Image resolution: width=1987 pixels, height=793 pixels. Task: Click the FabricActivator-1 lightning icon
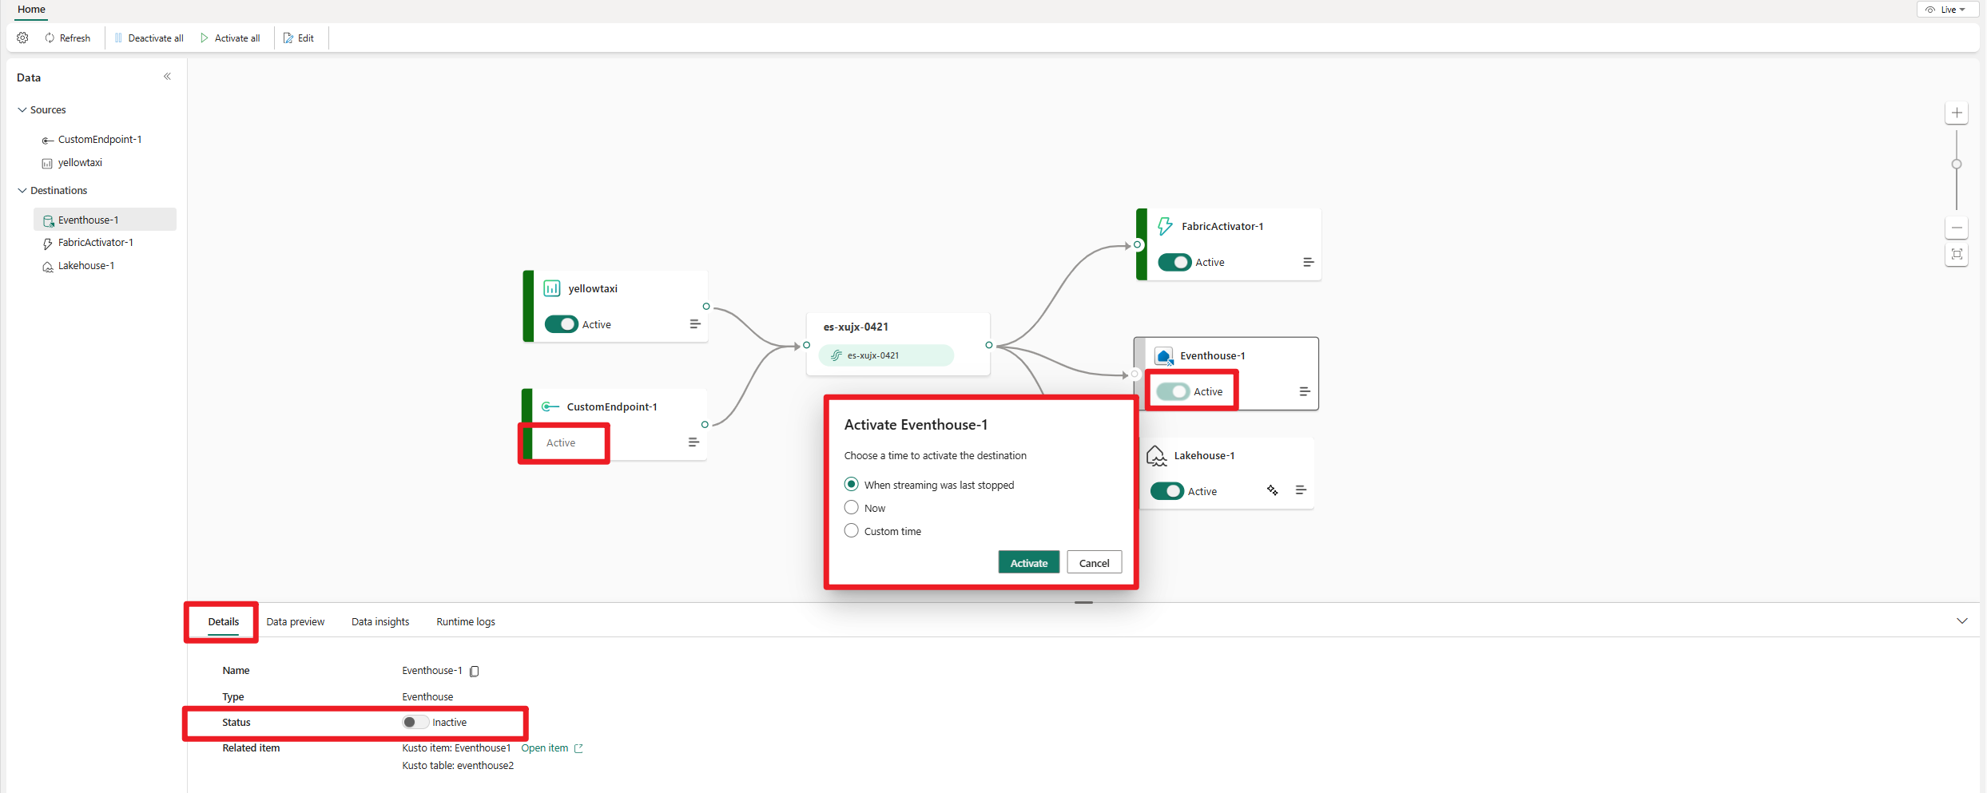[1166, 226]
